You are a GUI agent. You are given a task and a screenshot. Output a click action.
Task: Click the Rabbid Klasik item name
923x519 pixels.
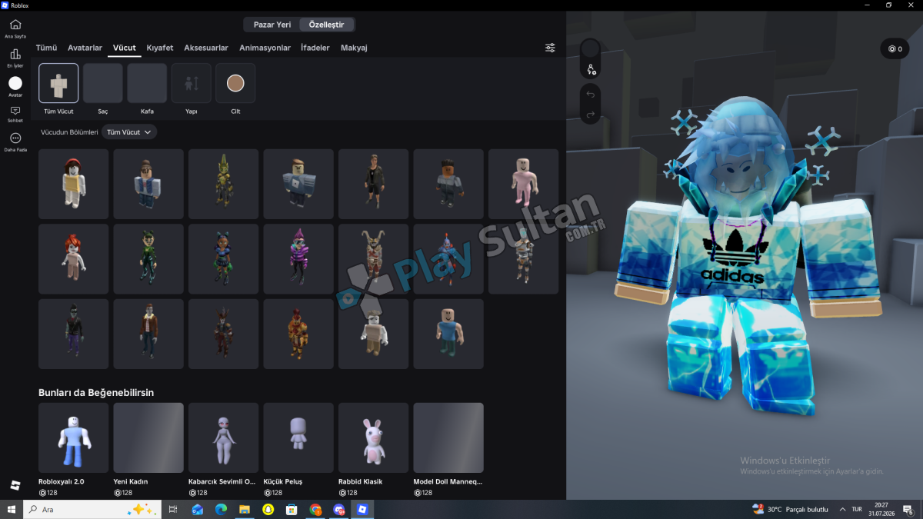pyautogui.click(x=360, y=482)
